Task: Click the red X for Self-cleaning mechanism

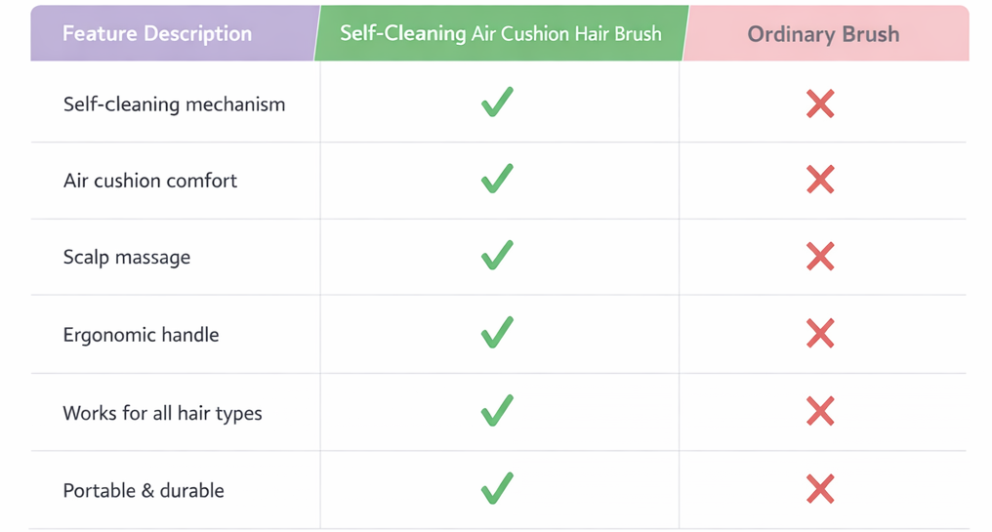Action: 820,103
